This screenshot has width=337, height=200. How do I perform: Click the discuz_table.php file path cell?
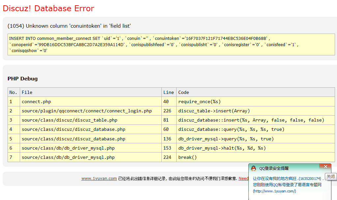(x=70, y=120)
